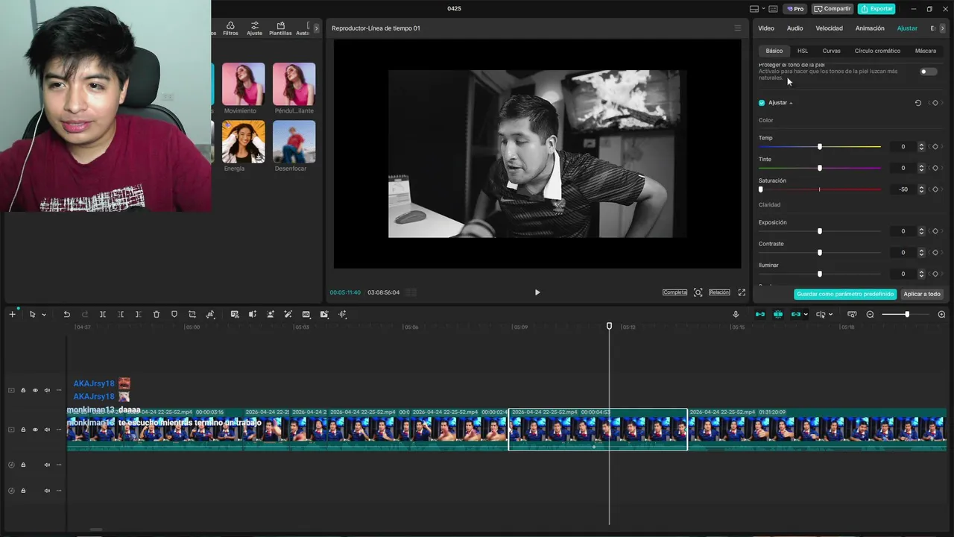The image size is (954, 537).
Task: Click the add plus icon above timeline
Action: pos(12,315)
